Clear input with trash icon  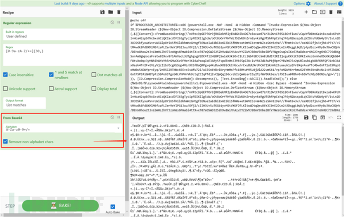coord(331,12)
